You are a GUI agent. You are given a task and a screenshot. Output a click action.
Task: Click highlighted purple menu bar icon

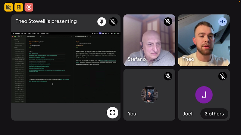(100, 33)
